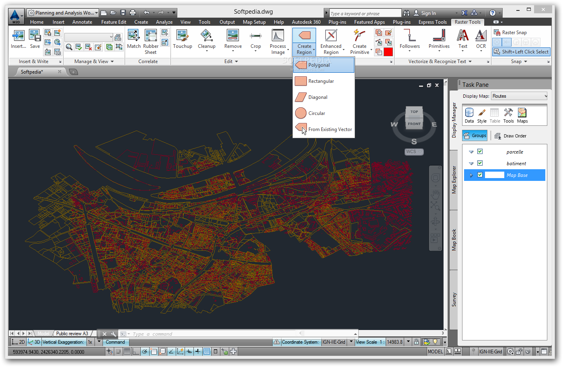This screenshot has height=367, width=563.
Task: Click the Enhanced Region icon
Action: [x=331, y=36]
